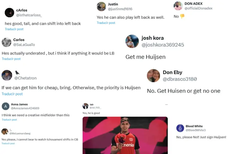Open Don Eby's profile picture
230x154 pixels.
pyautogui.click(x=154, y=76)
